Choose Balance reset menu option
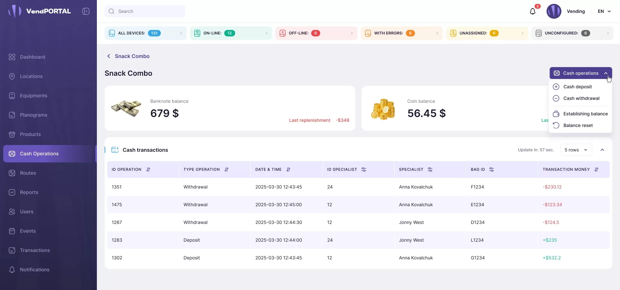Image resolution: width=620 pixels, height=290 pixels. click(578, 125)
